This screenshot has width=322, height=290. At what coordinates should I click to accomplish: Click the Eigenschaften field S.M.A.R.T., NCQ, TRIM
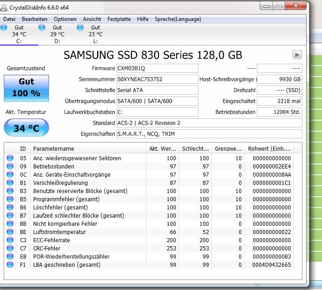(209, 134)
